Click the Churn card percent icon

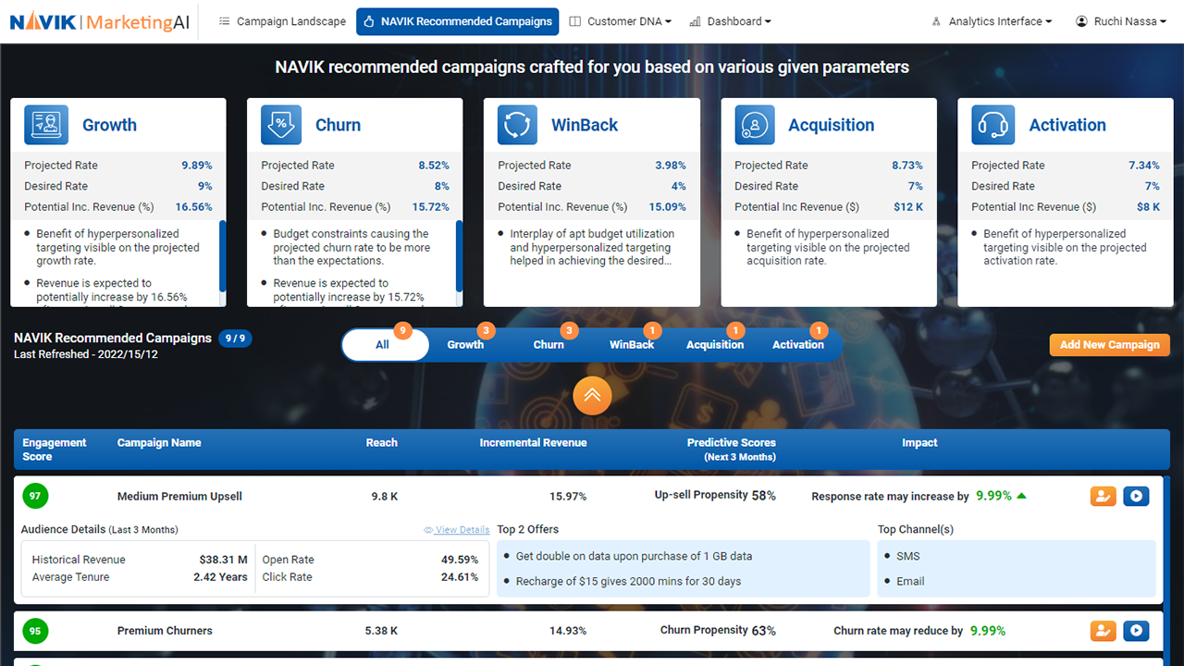tap(281, 125)
